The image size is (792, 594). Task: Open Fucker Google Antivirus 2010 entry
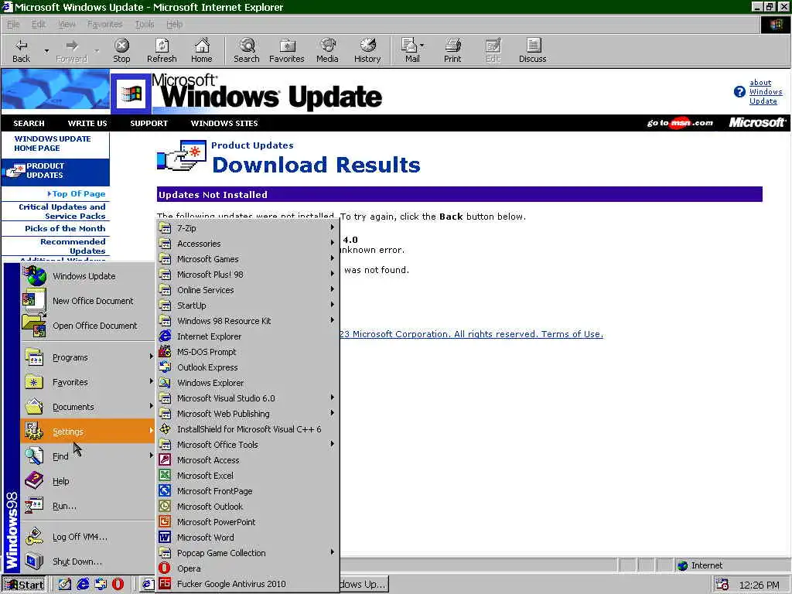coord(247,584)
